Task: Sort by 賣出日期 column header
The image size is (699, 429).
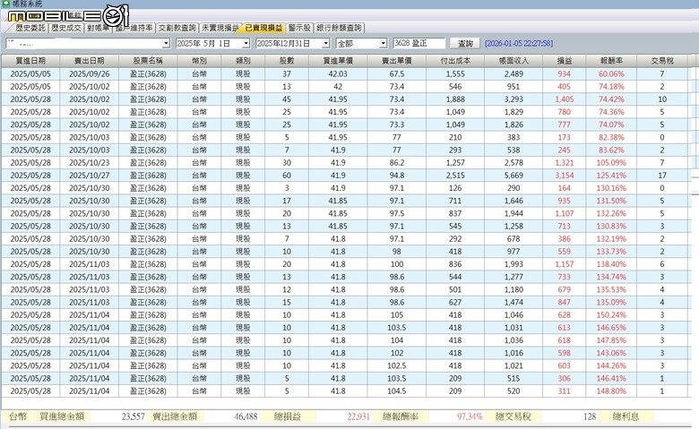Action: (x=89, y=61)
